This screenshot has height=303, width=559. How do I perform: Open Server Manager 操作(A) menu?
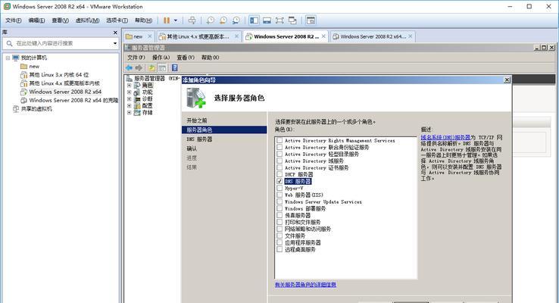pyautogui.click(x=161, y=58)
